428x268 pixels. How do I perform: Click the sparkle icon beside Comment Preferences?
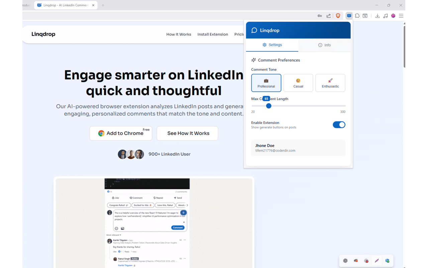coord(253,60)
